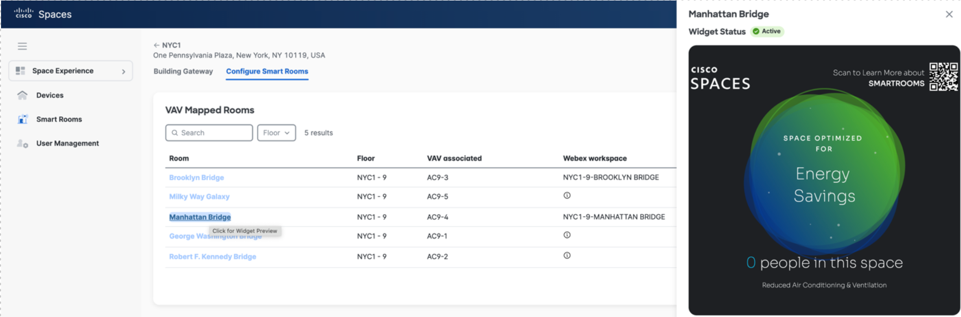Click the User Management sidebar icon
961x317 pixels.
(x=22, y=144)
